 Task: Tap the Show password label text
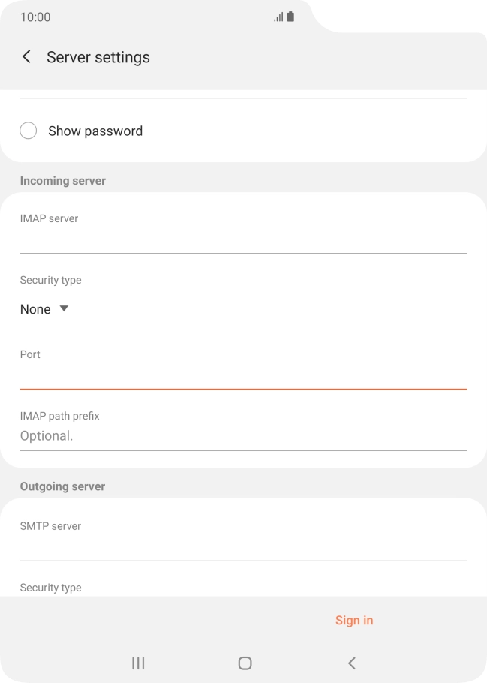[95, 131]
